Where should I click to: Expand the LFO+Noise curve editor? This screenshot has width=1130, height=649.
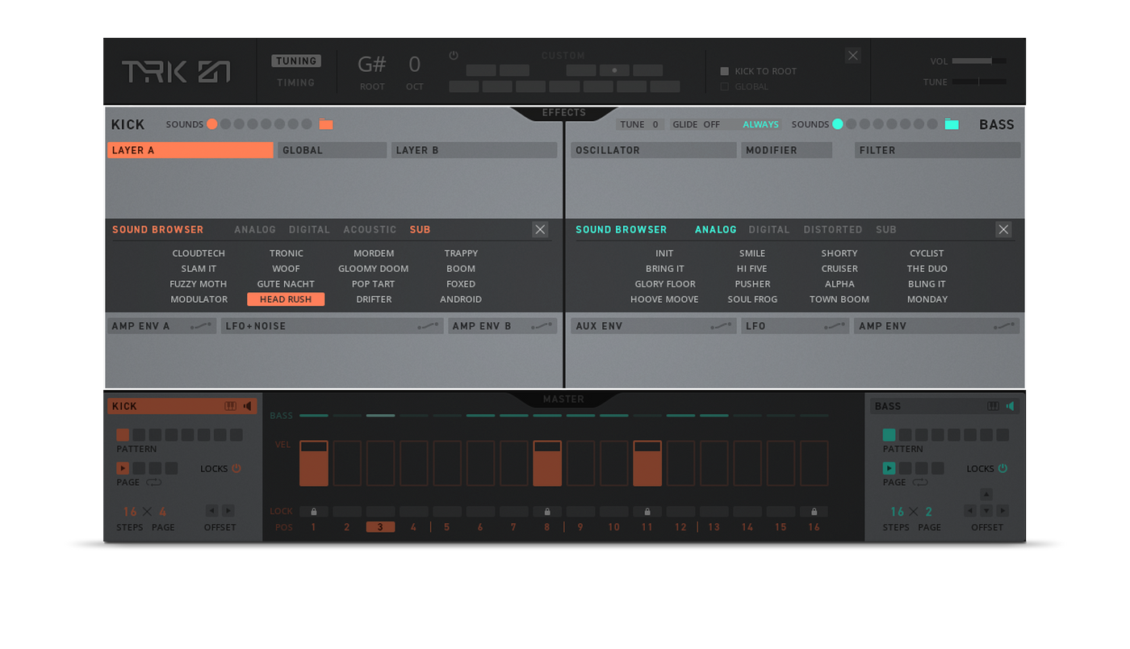pos(428,326)
